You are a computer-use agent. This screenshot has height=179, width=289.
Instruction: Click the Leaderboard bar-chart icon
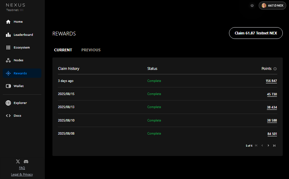[x=8, y=35]
